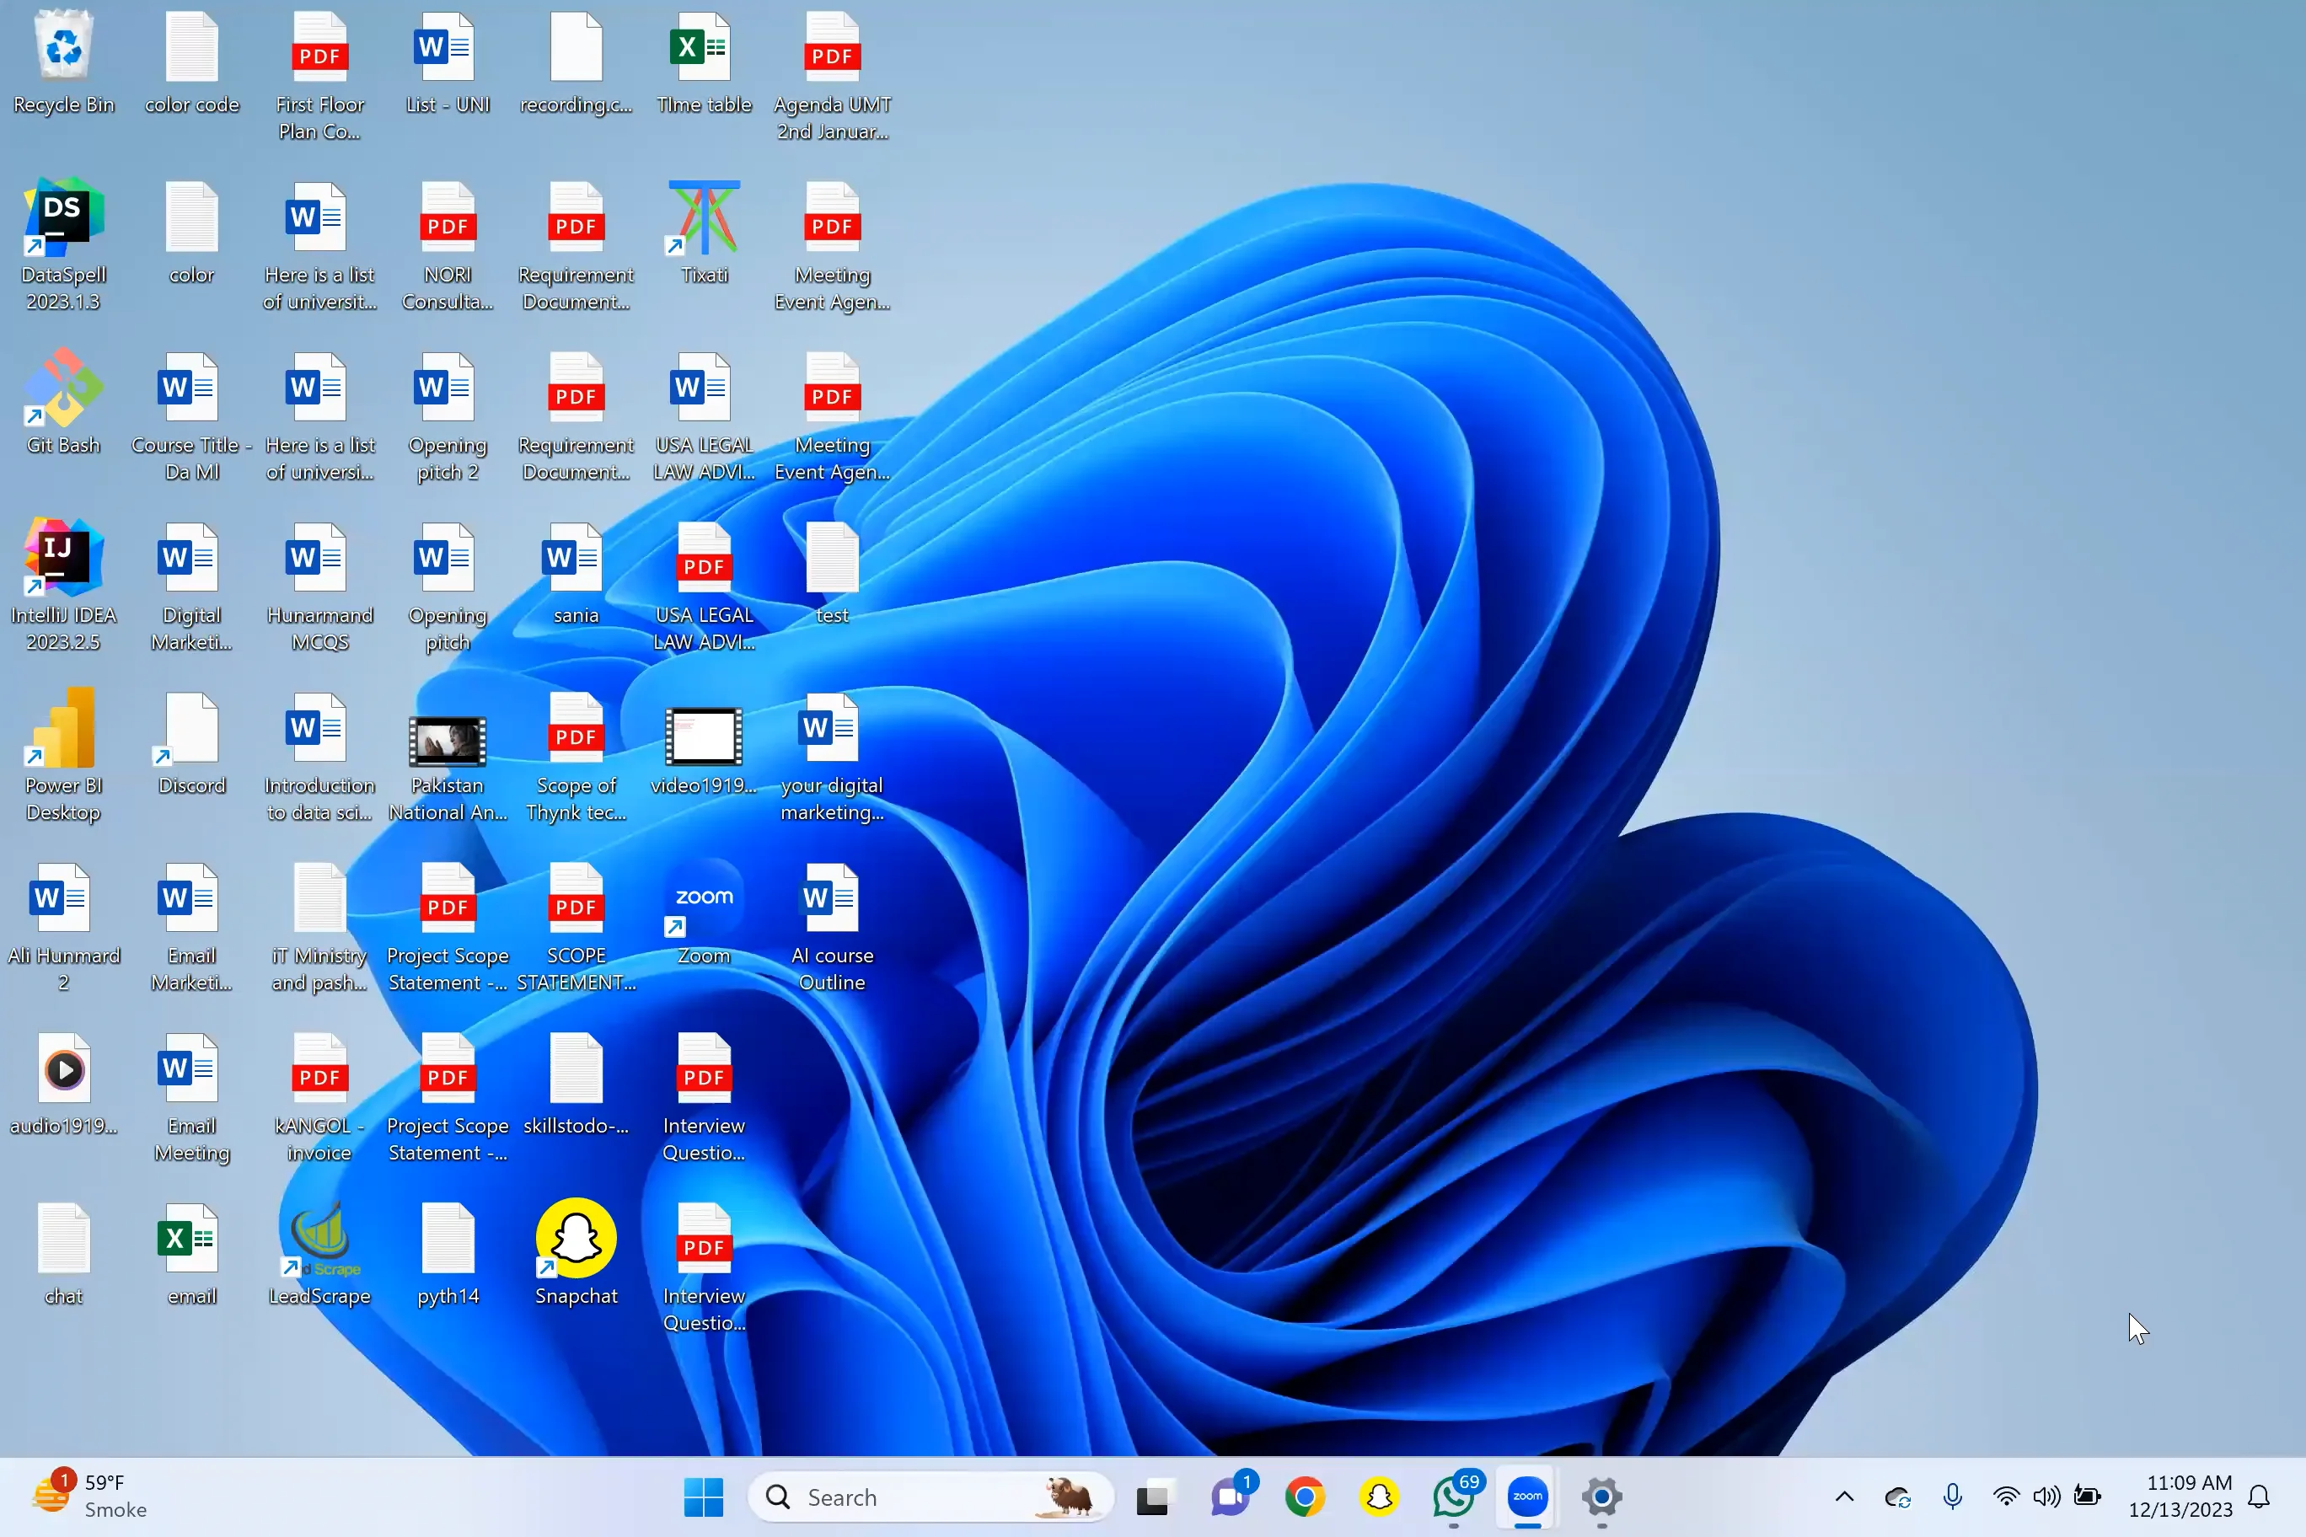
Task: Open the volume control in system tray
Action: (x=2046, y=1497)
